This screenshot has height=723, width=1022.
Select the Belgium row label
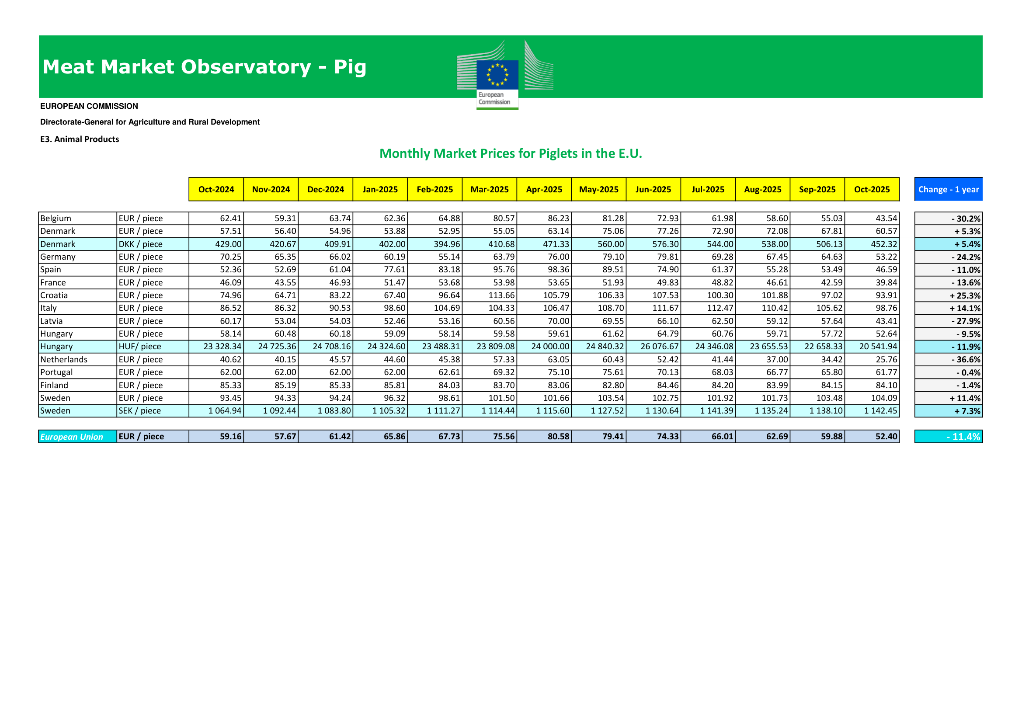(56, 218)
